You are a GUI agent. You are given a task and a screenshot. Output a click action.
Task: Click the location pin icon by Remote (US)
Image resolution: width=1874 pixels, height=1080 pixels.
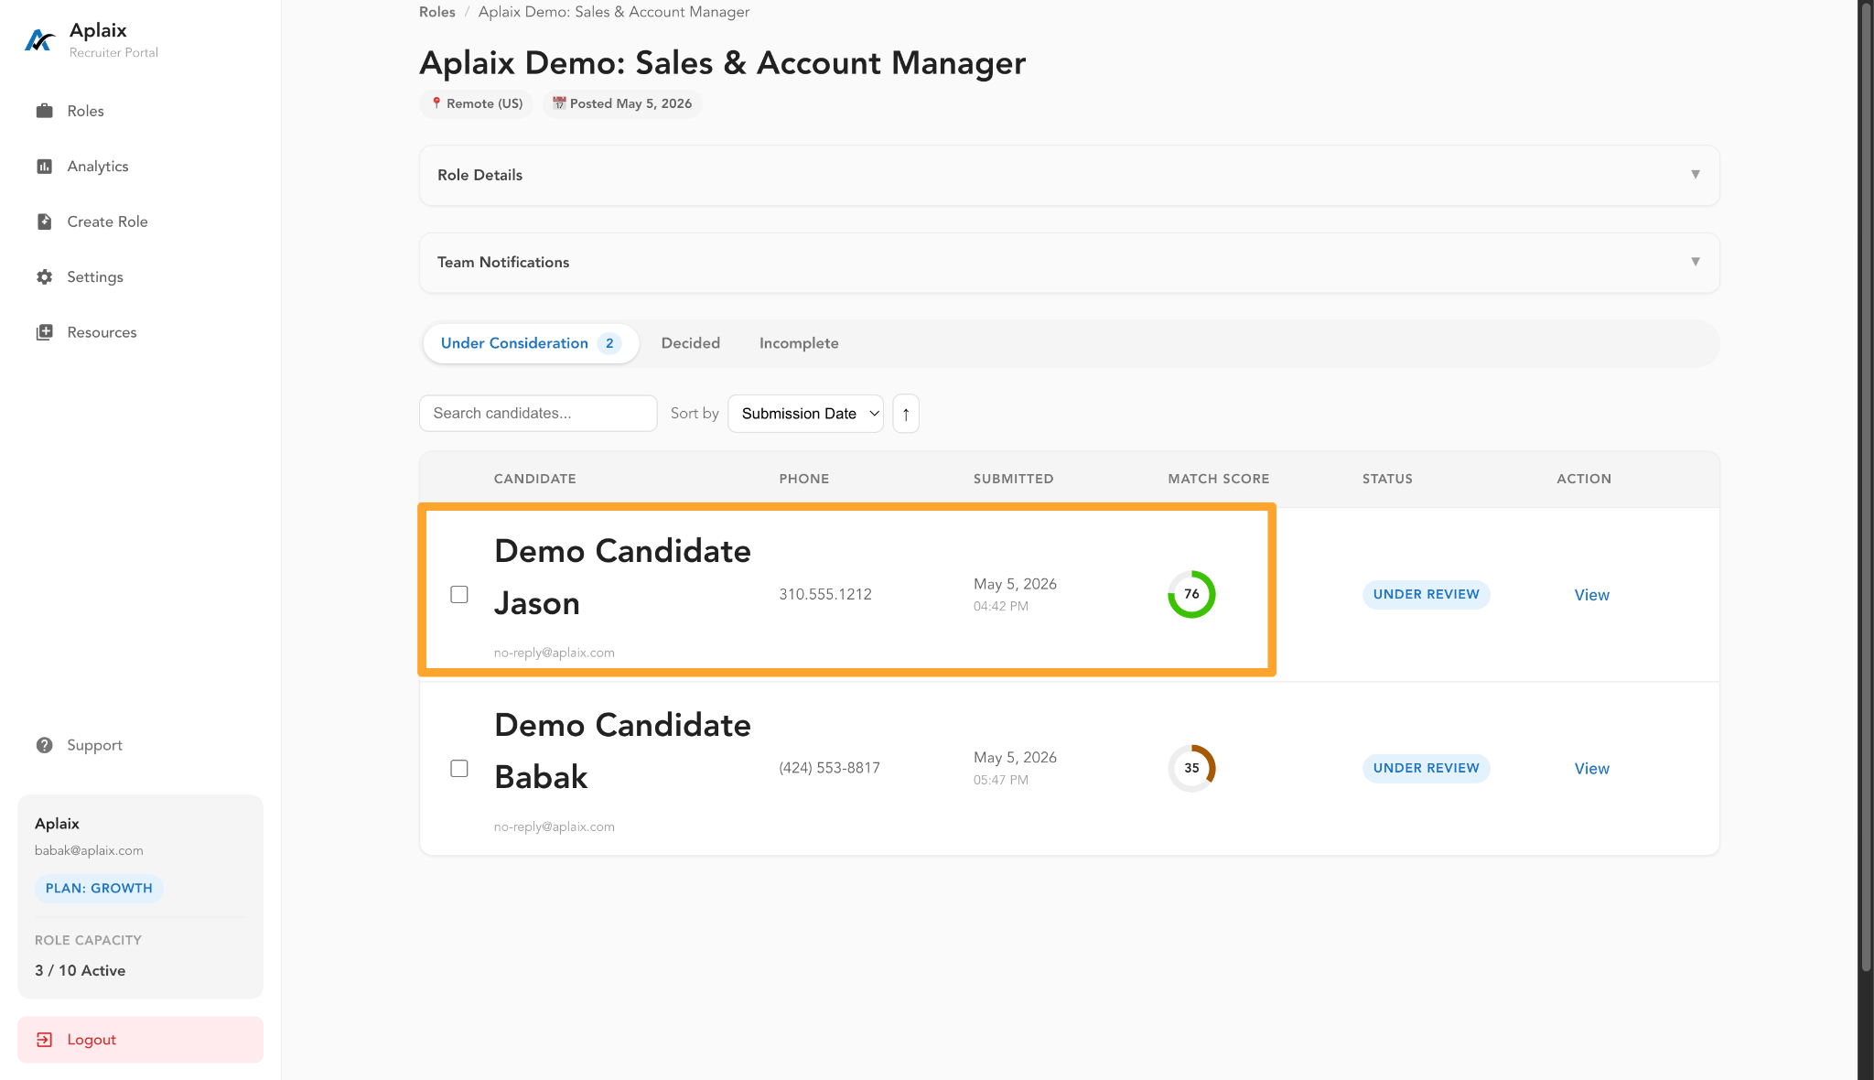coord(436,103)
